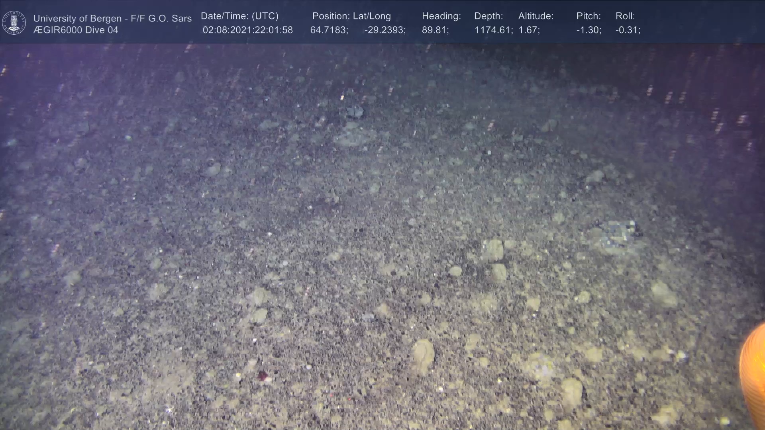Click the small red organism on the seabed
The width and height of the screenshot is (765, 430).
[262, 375]
